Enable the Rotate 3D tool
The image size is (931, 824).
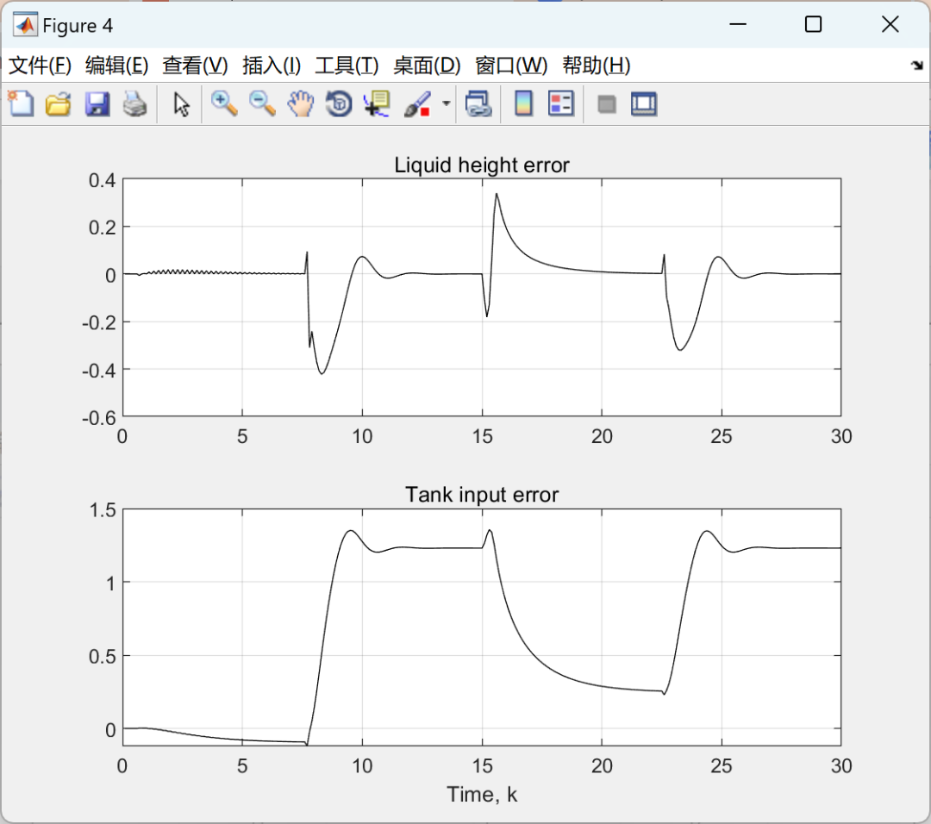339,104
